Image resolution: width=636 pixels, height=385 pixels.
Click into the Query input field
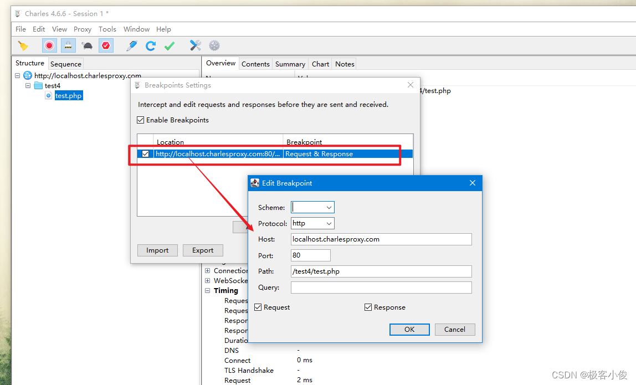click(x=381, y=288)
